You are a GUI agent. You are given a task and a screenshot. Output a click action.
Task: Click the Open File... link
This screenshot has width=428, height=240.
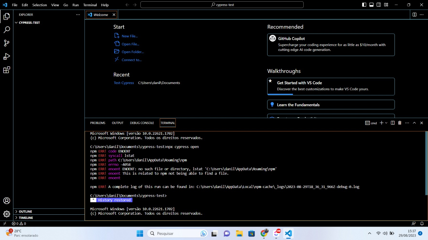pos(131,44)
